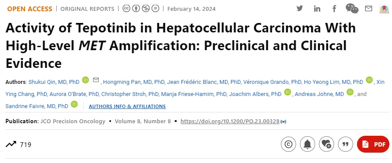Image resolution: width=392 pixels, height=163 pixels.
Task: Download the article PDF
Action: click(373, 144)
